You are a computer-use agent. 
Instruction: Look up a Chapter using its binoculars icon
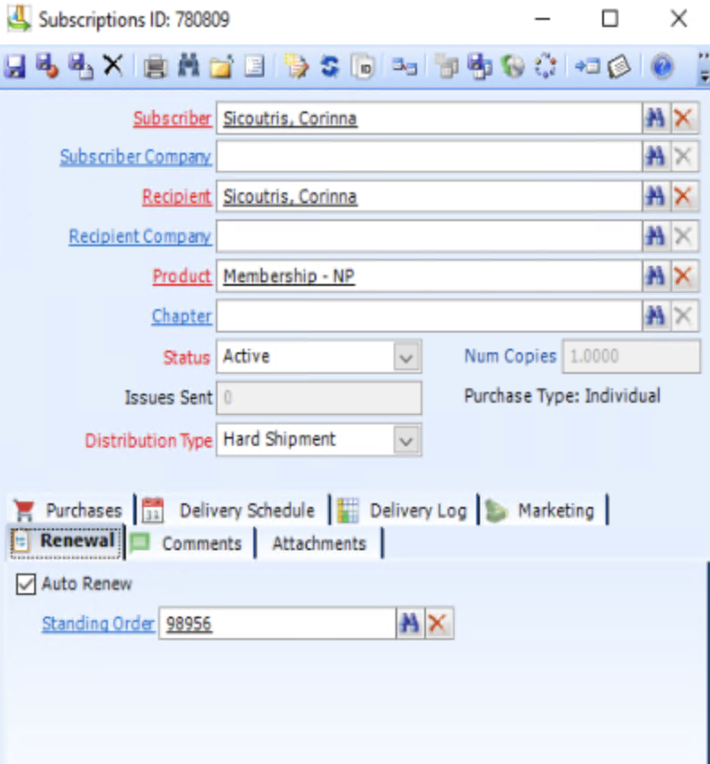655,316
